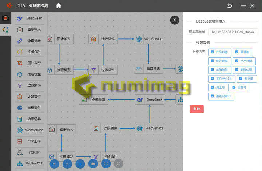Select the 图像输出 node on the canvas
Viewport: 262px width, 171px height.
click(94, 100)
